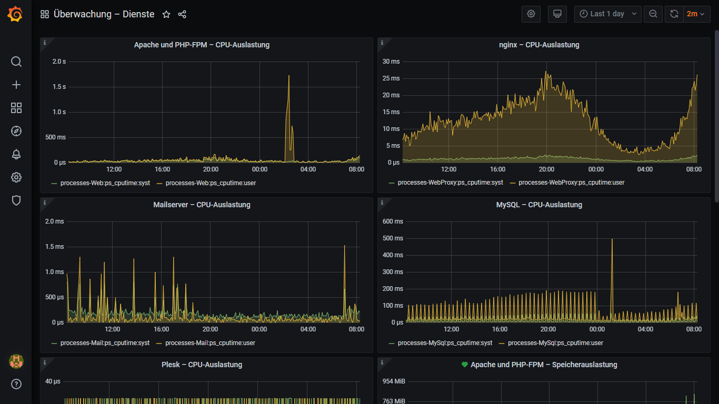Open nginx – CPU-Auslastung panel title menu

538,45
